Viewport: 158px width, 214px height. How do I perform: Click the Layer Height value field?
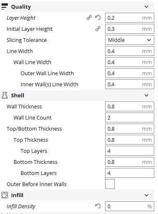coord(130,18)
